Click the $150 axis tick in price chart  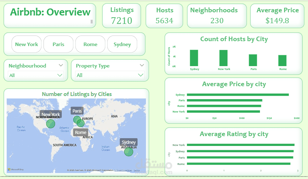(269, 118)
